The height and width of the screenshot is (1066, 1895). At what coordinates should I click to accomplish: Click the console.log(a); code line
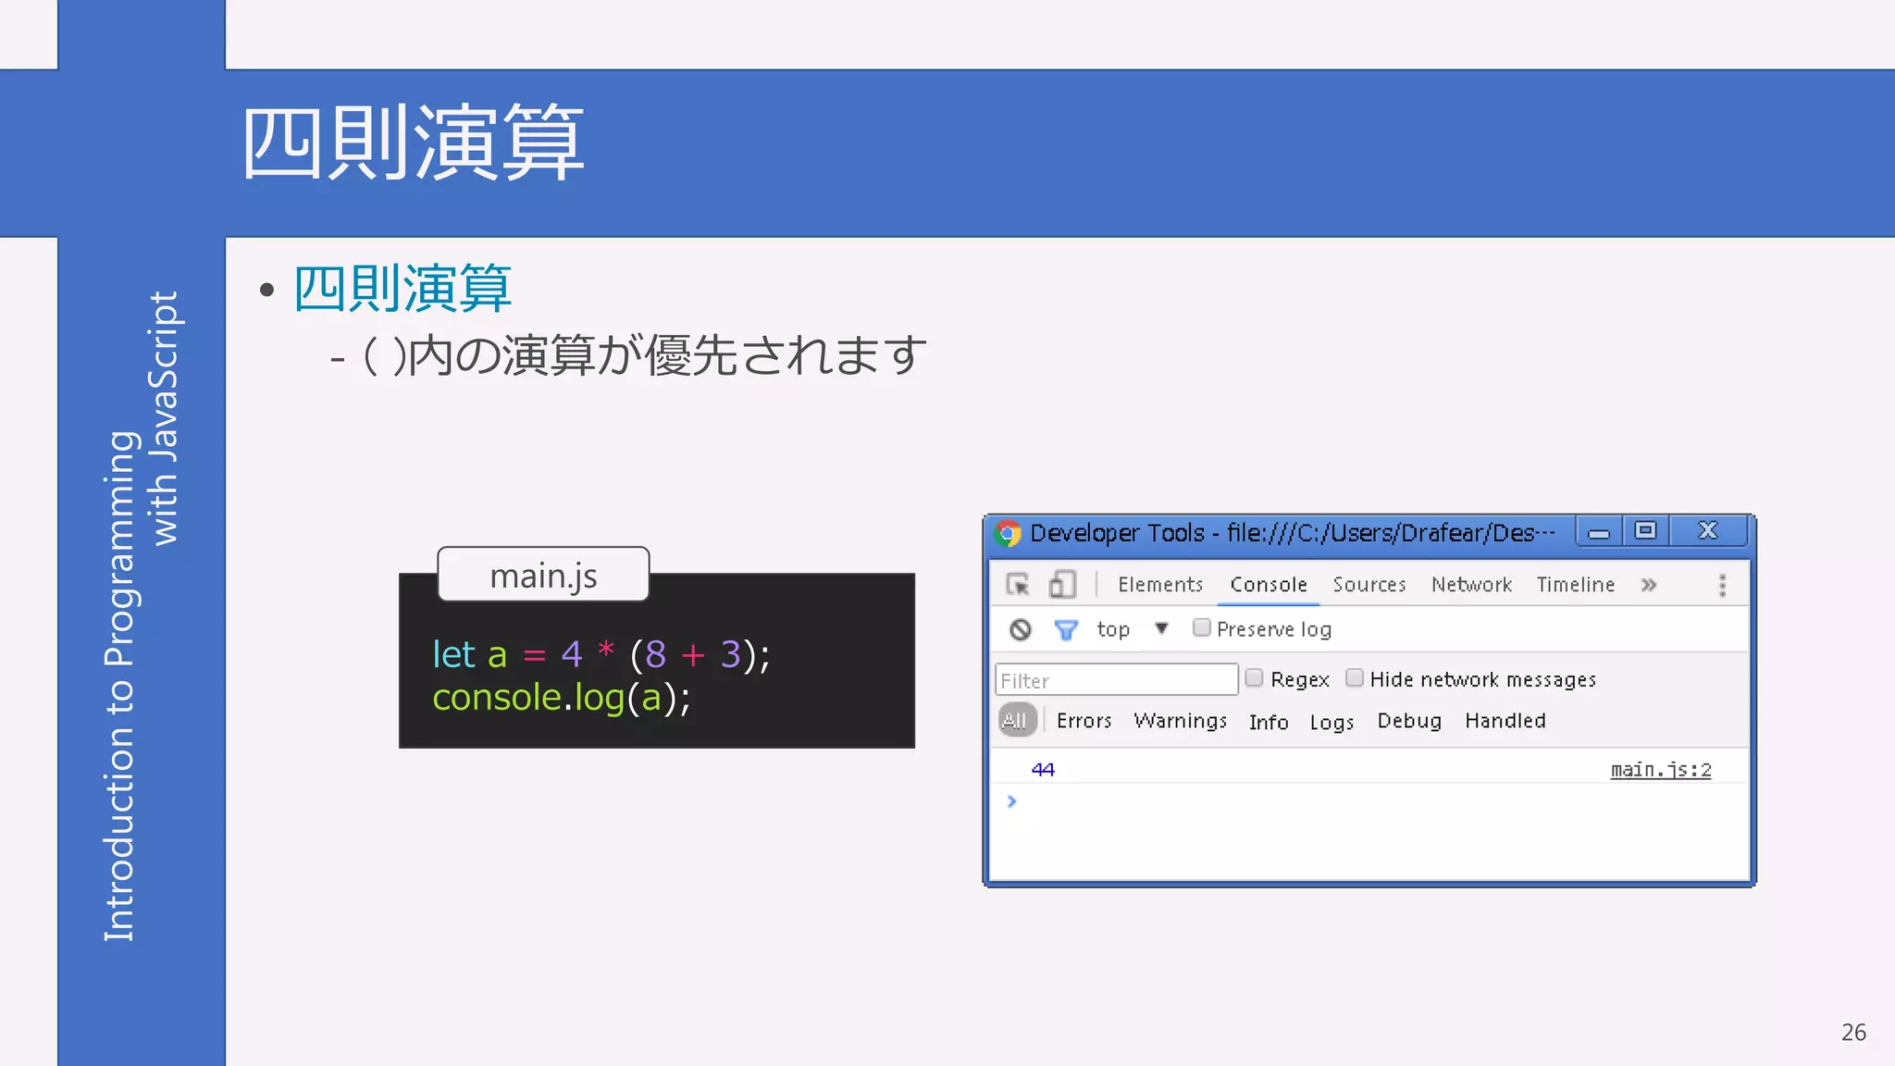coord(562,698)
